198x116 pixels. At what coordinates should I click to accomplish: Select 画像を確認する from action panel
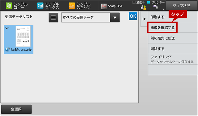(x=162, y=27)
